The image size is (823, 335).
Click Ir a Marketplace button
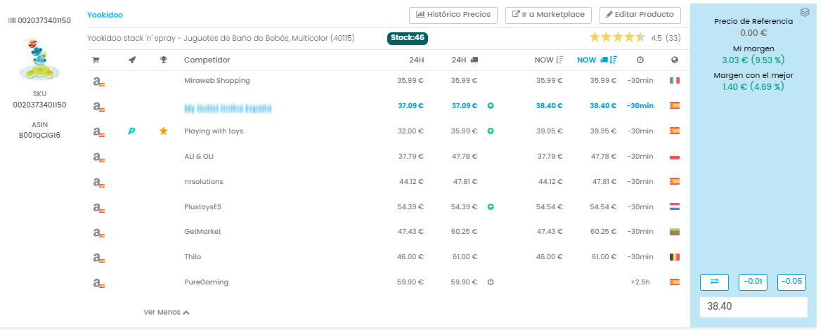coord(549,15)
